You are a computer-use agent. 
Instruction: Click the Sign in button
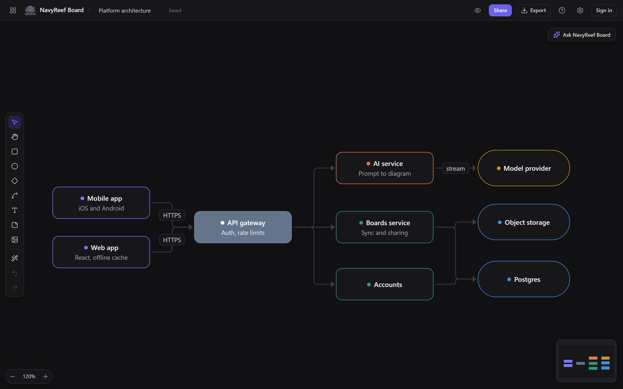(604, 10)
